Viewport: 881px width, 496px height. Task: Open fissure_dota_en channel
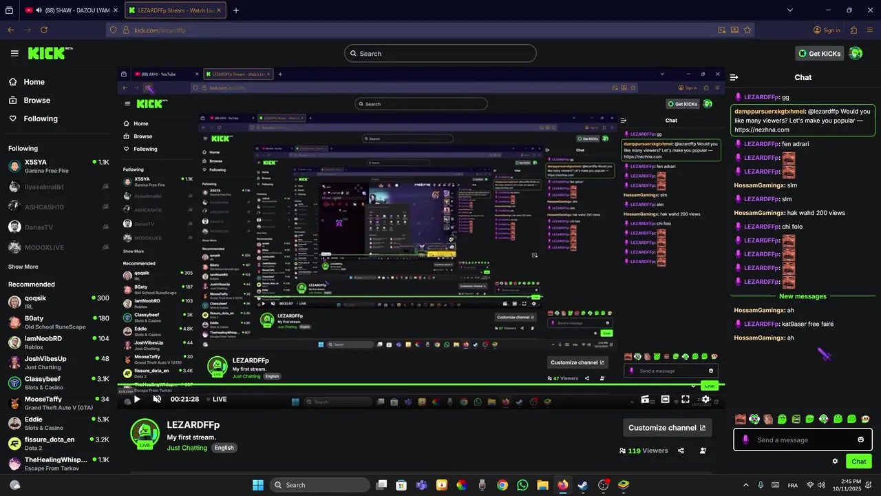pyautogui.click(x=59, y=443)
